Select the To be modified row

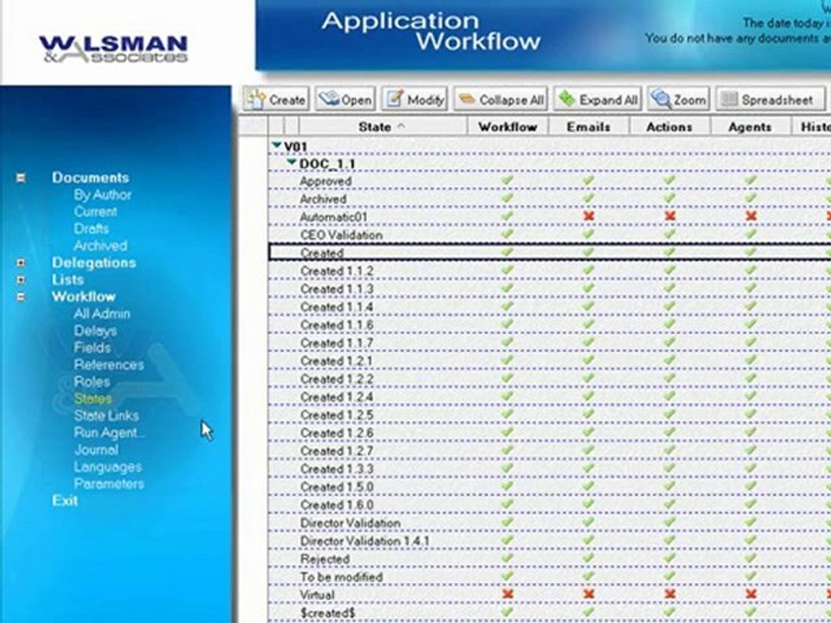coord(550,577)
